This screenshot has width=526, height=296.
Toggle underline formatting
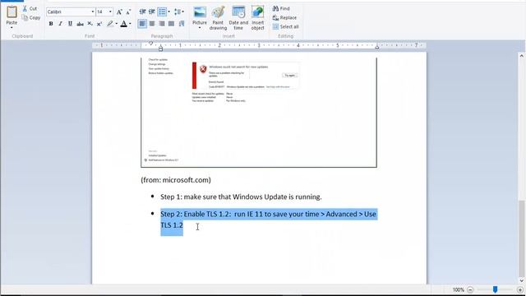pyautogui.click(x=70, y=24)
